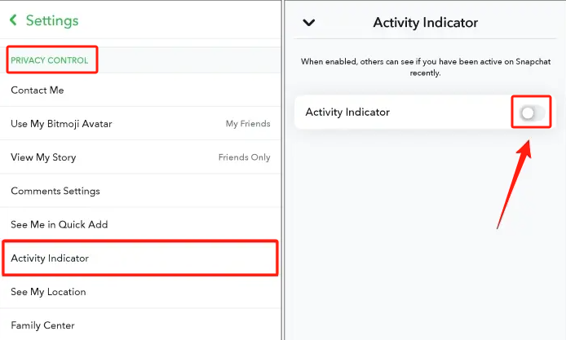
Task: Click the Activity Indicator panel title
Action: 425,23
